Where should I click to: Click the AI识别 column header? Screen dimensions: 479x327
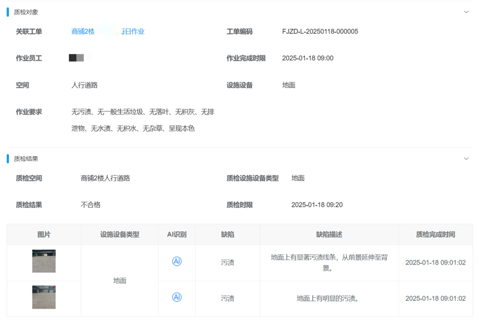click(177, 235)
